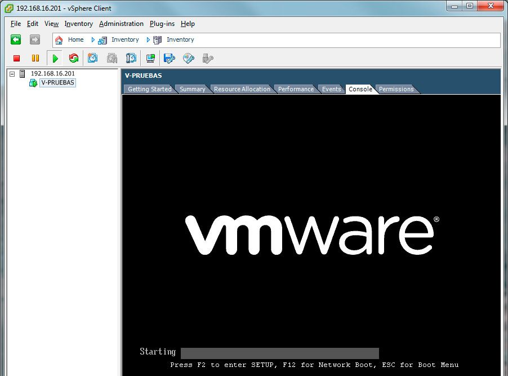Open the View menu
Viewport: 508px width, 376px height.
coord(51,24)
